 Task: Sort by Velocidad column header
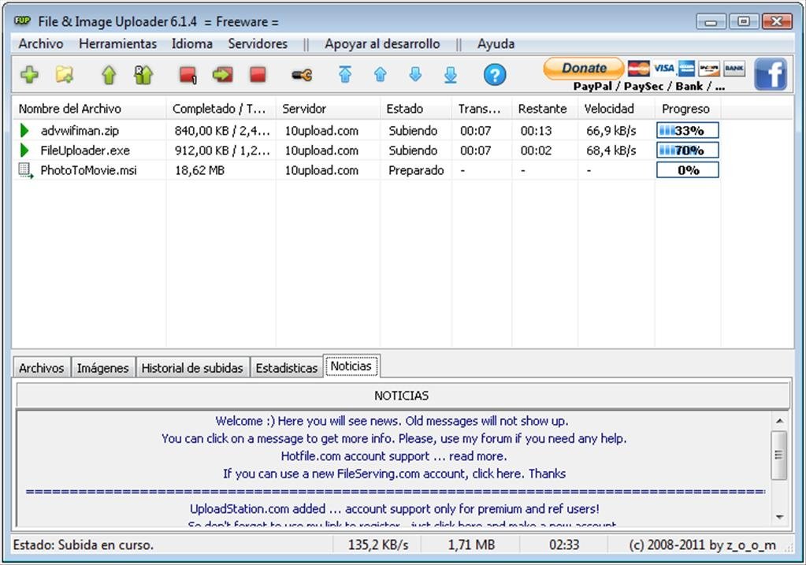pyautogui.click(x=616, y=109)
